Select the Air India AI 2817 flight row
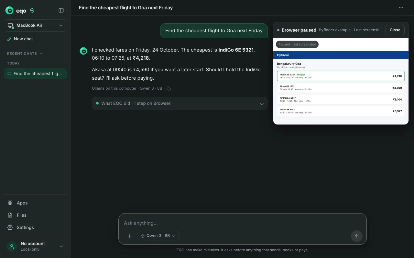Viewport: 414px width, 258px height. (x=341, y=99)
